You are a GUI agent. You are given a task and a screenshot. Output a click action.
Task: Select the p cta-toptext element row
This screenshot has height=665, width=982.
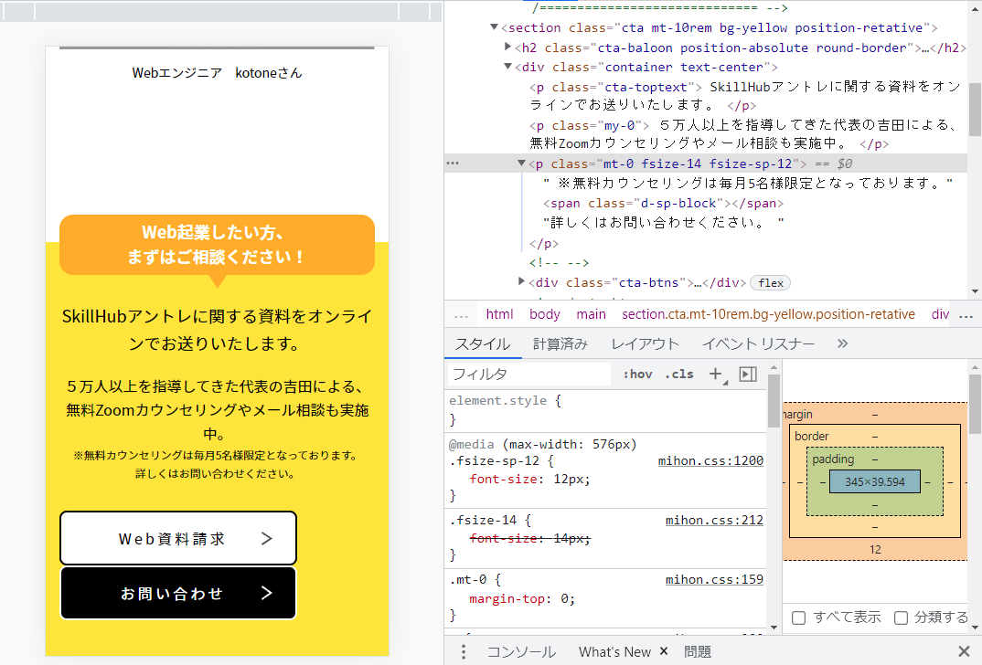tap(744, 96)
